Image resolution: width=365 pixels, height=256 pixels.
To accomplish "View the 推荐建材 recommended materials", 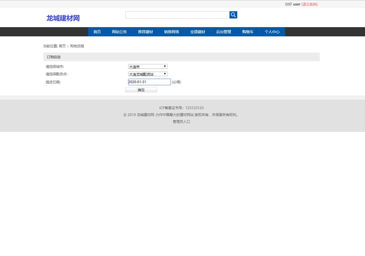I will (x=145, y=32).
